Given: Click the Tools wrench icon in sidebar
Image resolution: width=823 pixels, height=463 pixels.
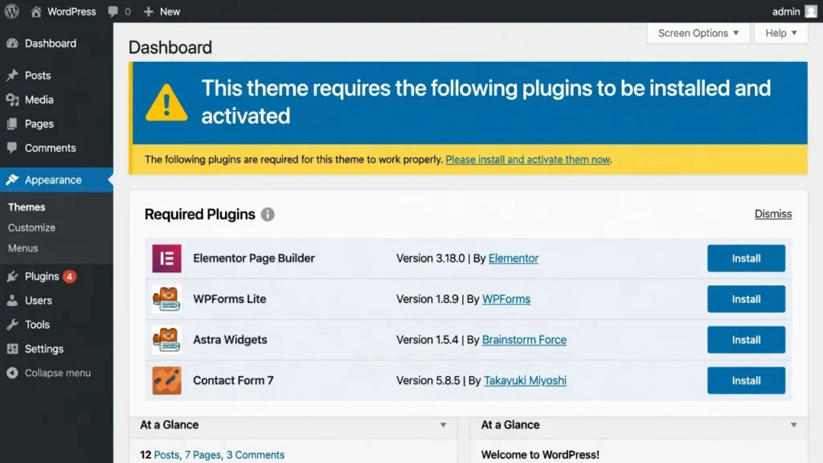Looking at the screenshot, I should [13, 325].
